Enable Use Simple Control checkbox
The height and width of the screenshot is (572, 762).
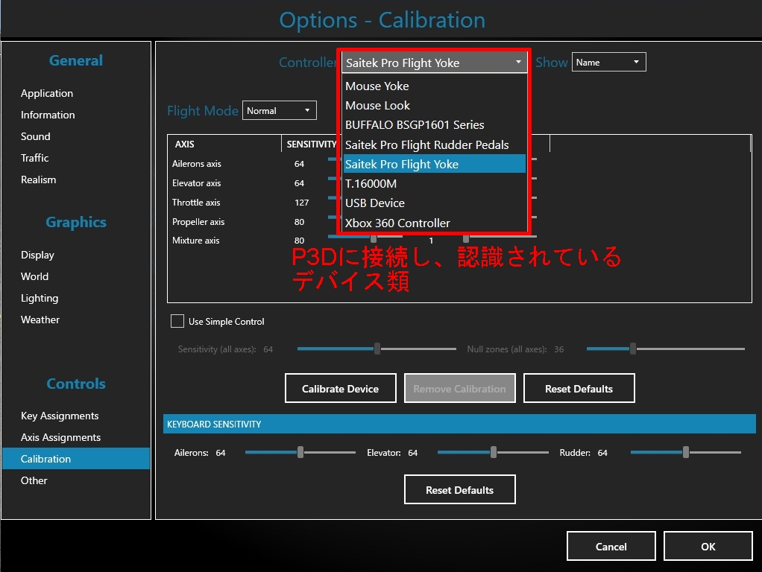[x=177, y=321]
